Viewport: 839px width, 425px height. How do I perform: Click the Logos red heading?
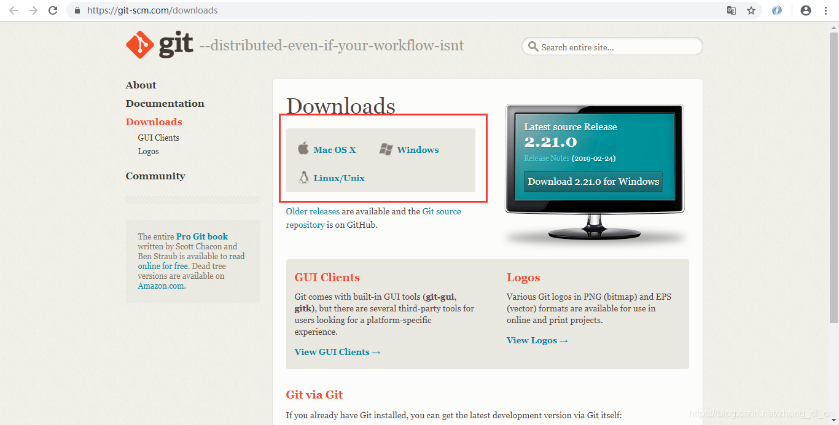pyautogui.click(x=523, y=278)
